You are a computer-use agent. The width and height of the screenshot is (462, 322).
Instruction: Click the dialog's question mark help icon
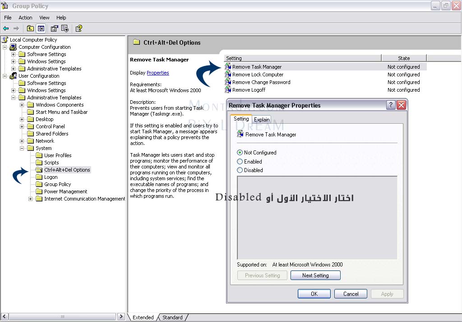[x=391, y=105]
